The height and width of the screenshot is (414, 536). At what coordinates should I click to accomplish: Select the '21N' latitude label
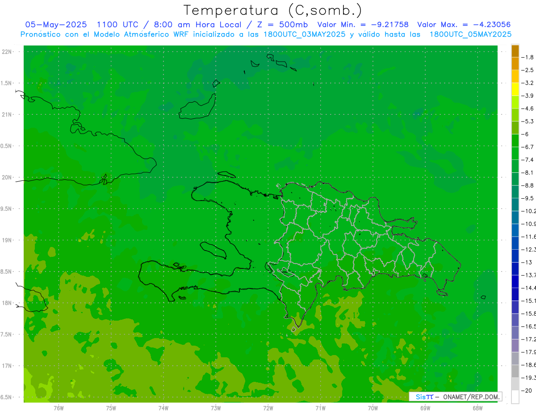point(7,114)
